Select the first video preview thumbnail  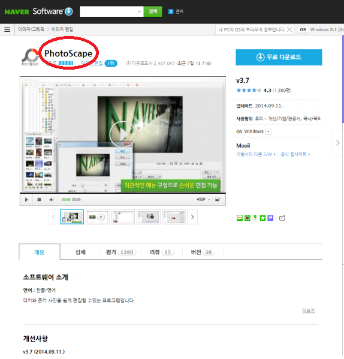[x=72, y=217]
